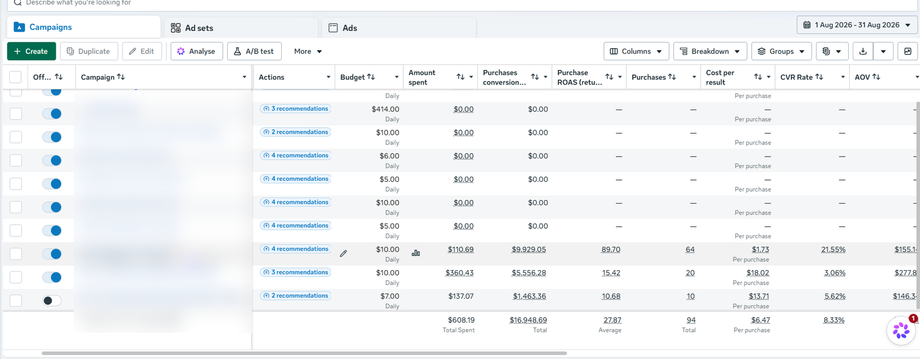
Task: Open the Columns dropdown
Action: point(637,51)
